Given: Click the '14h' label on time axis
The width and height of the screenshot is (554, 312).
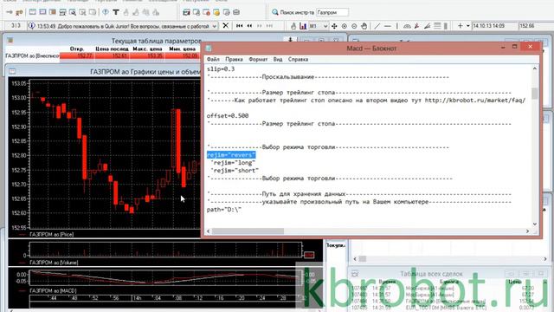Looking at the screenshot, I should coord(137,298).
